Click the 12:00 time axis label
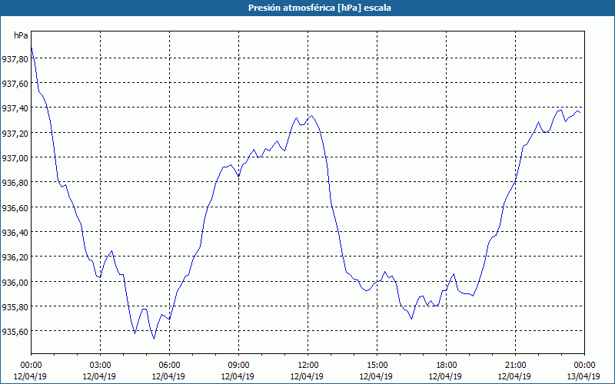Viewport: 615px width, 384px height. tap(308, 366)
